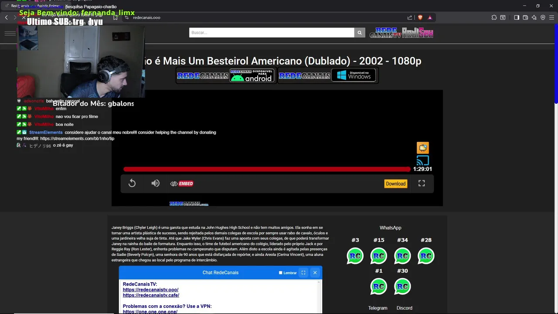
Task: Open the Brave VPN shield icon
Action: pos(543,17)
